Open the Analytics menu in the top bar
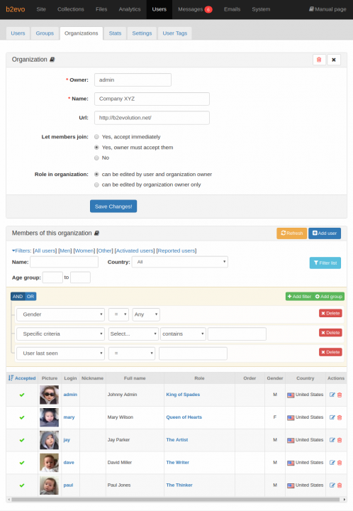The height and width of the screenshot is (511, 353). (130, 9)
